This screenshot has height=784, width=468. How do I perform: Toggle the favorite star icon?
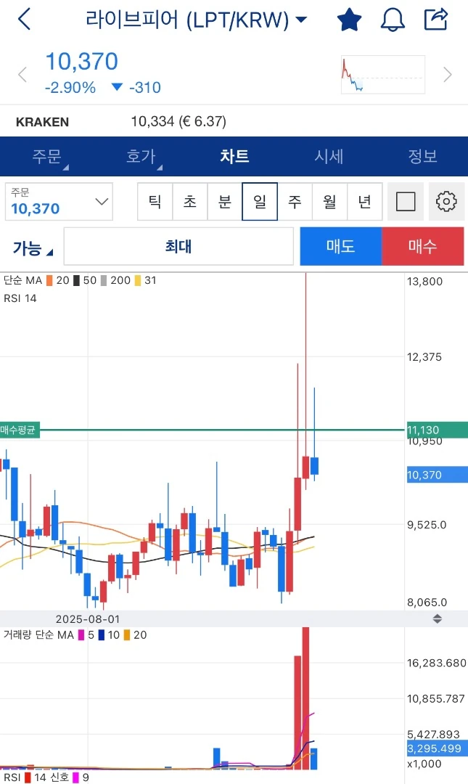(x=349, y=20)
